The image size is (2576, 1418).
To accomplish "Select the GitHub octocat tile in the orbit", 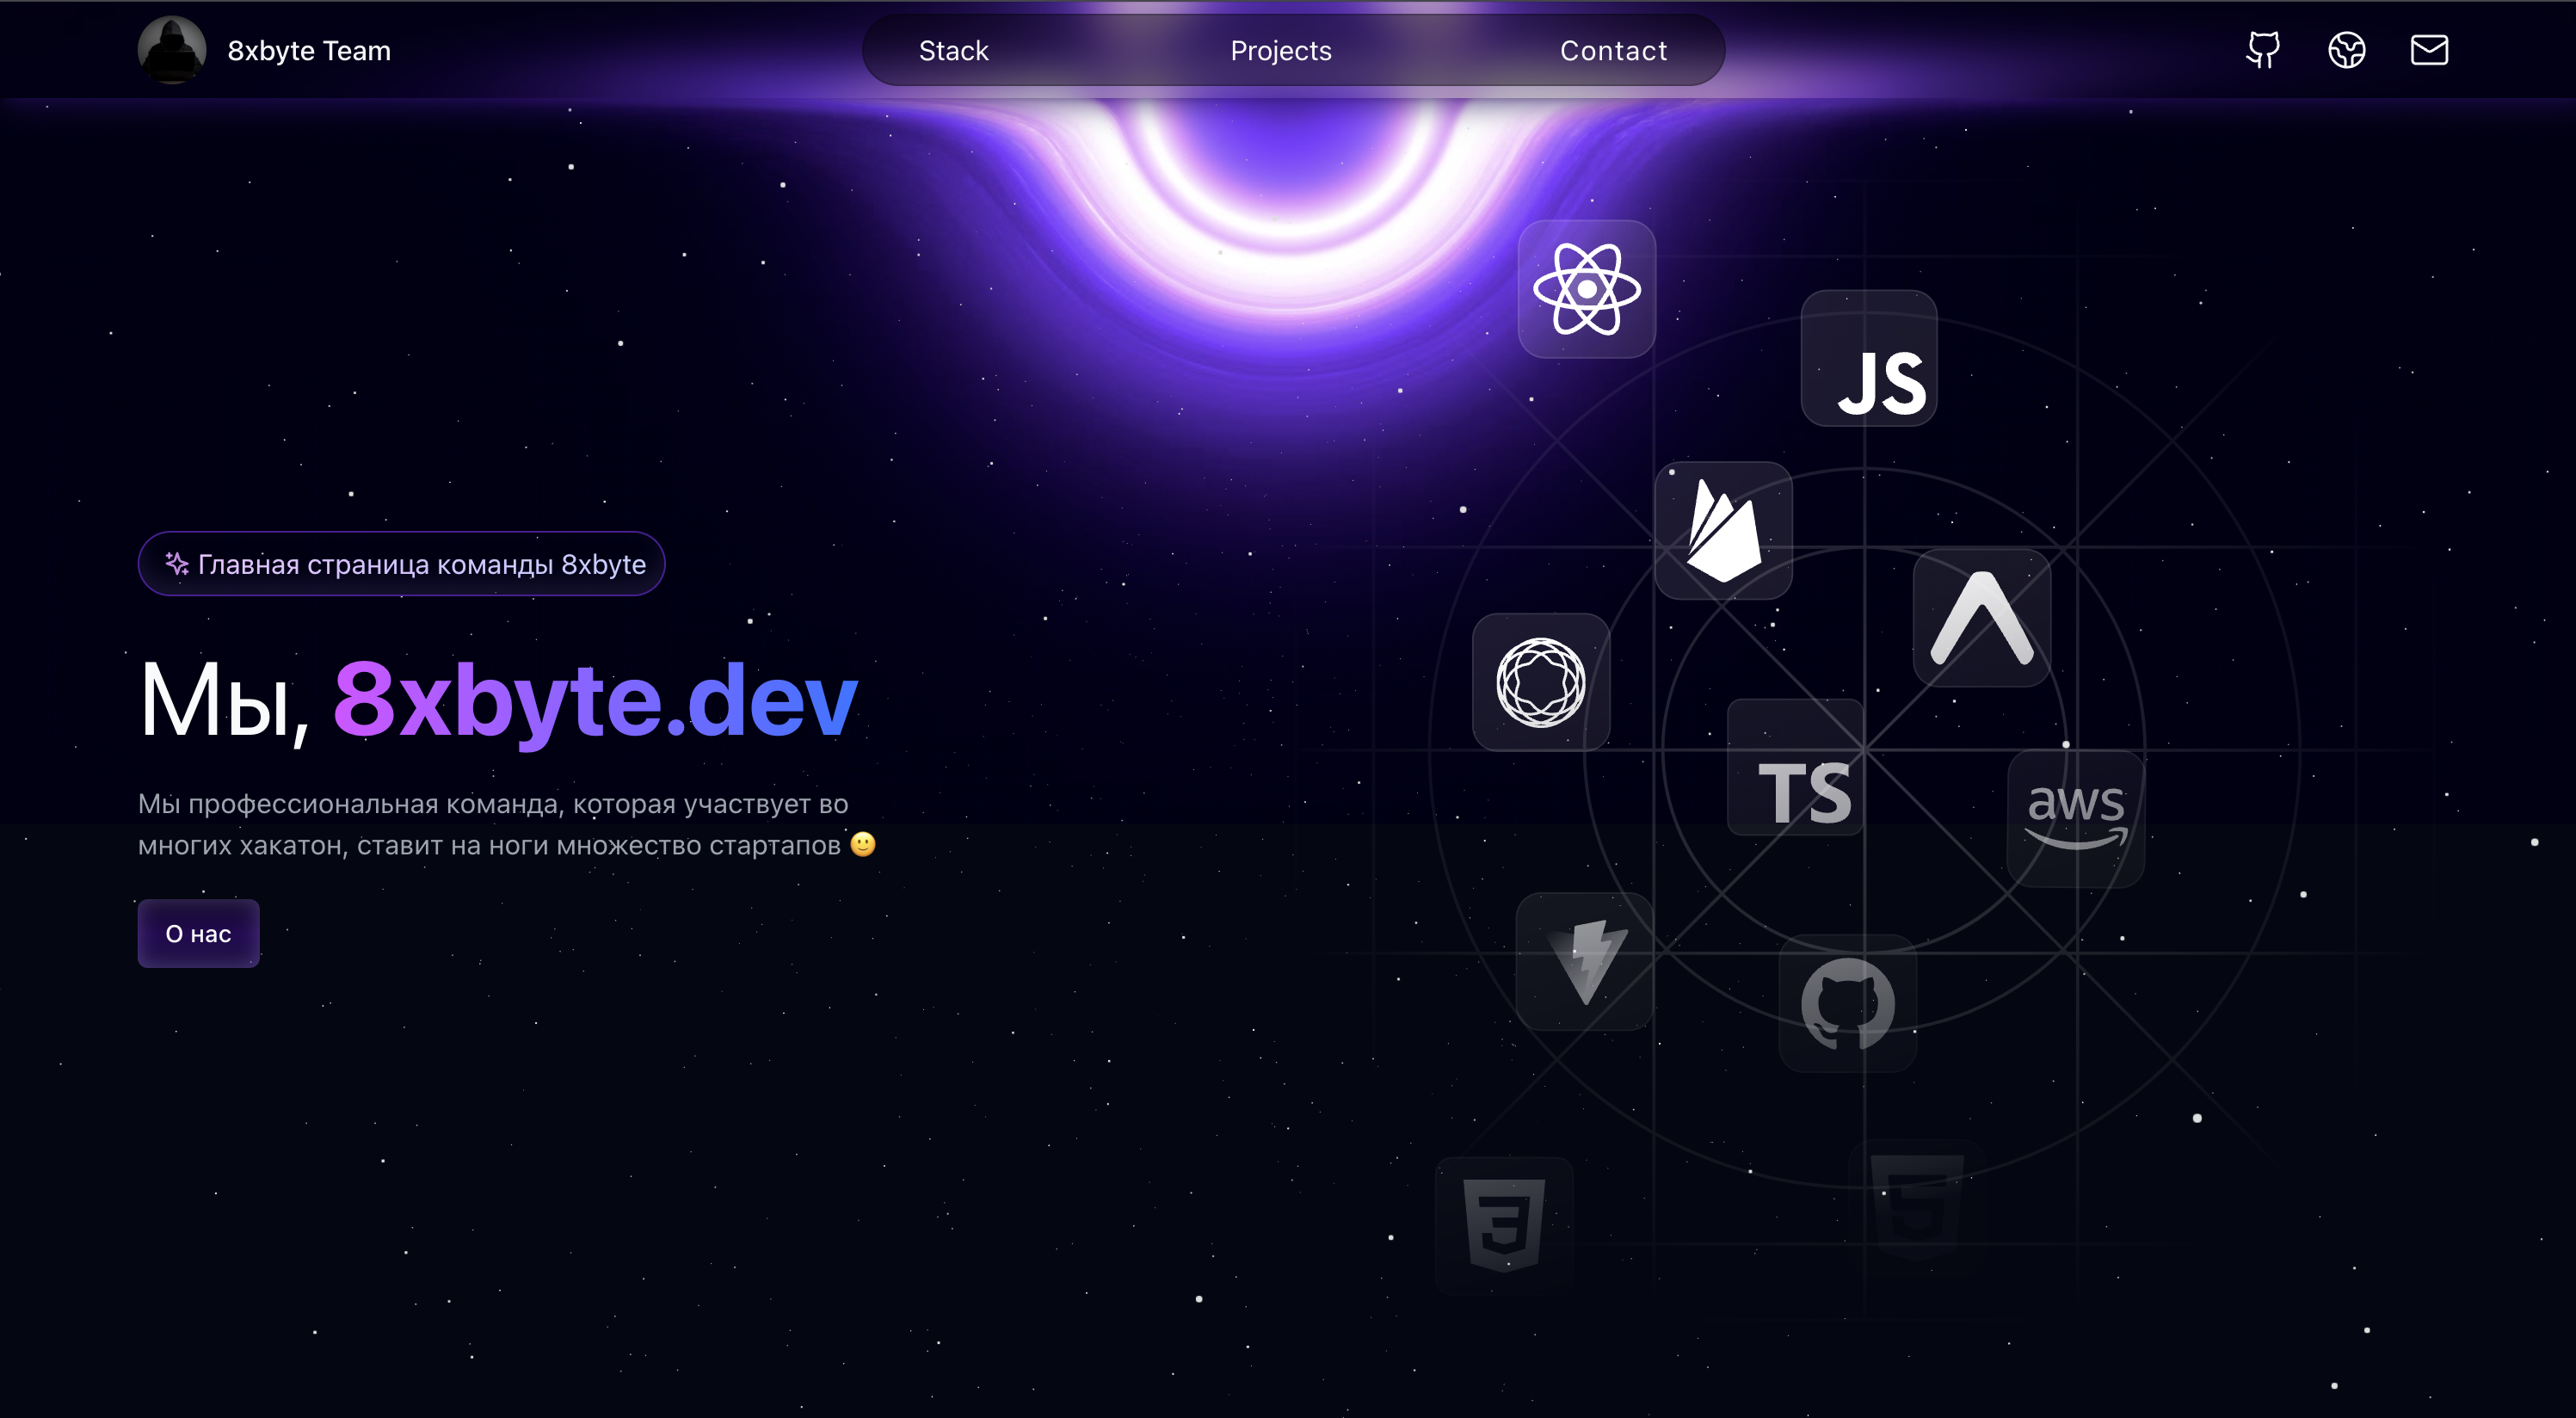I will 1848,1003.
